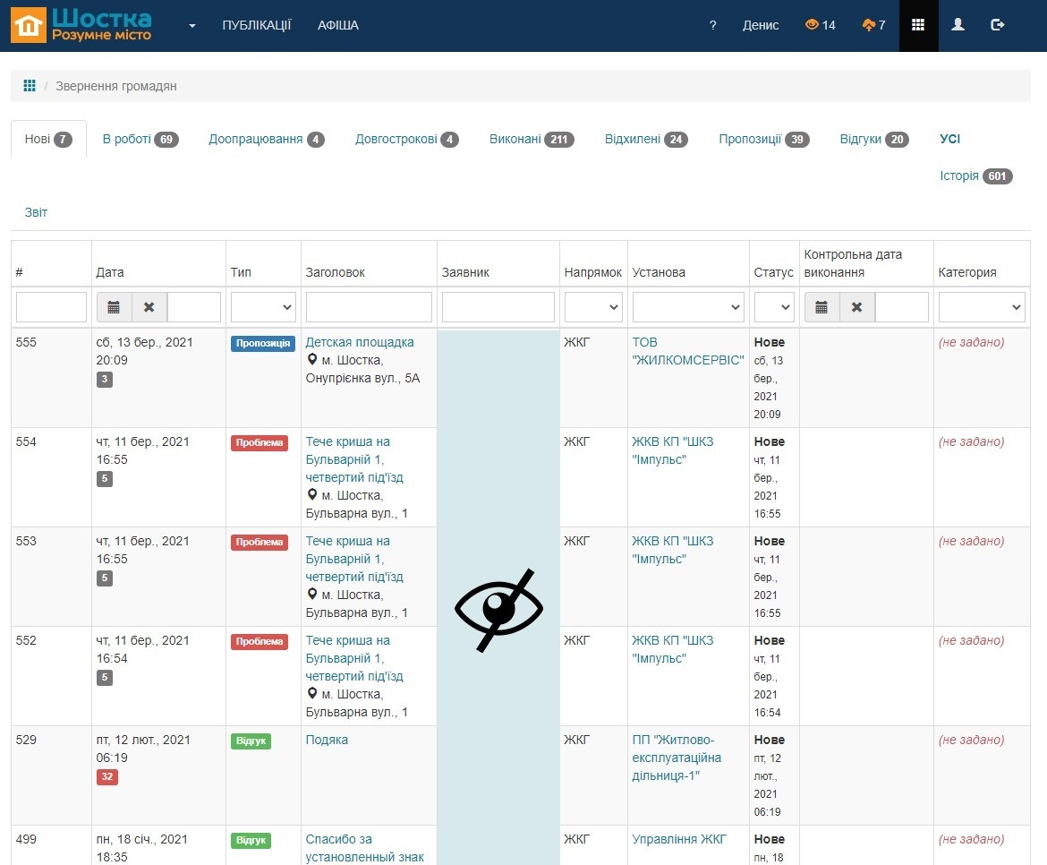The image size is (1047, 865).
Task: Open the Установа filter dropdown
Action: [688, 307]
